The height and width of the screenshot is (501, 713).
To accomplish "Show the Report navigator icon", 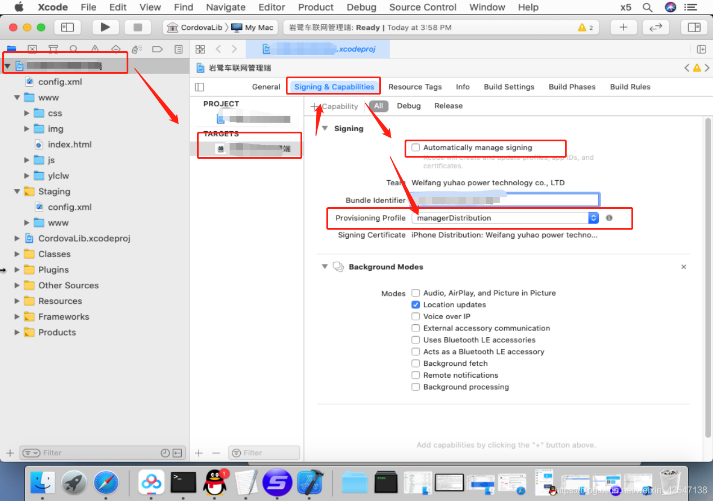I will pos(178,49).
